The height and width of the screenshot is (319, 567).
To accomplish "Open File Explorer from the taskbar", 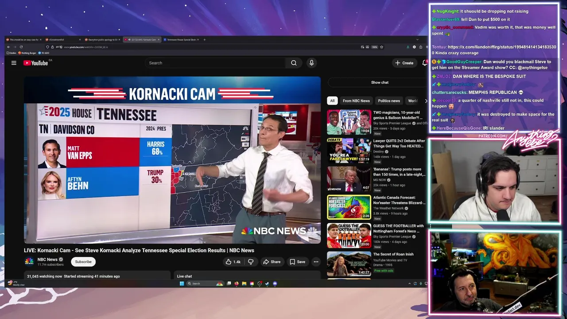I will (x=244, y=284).
